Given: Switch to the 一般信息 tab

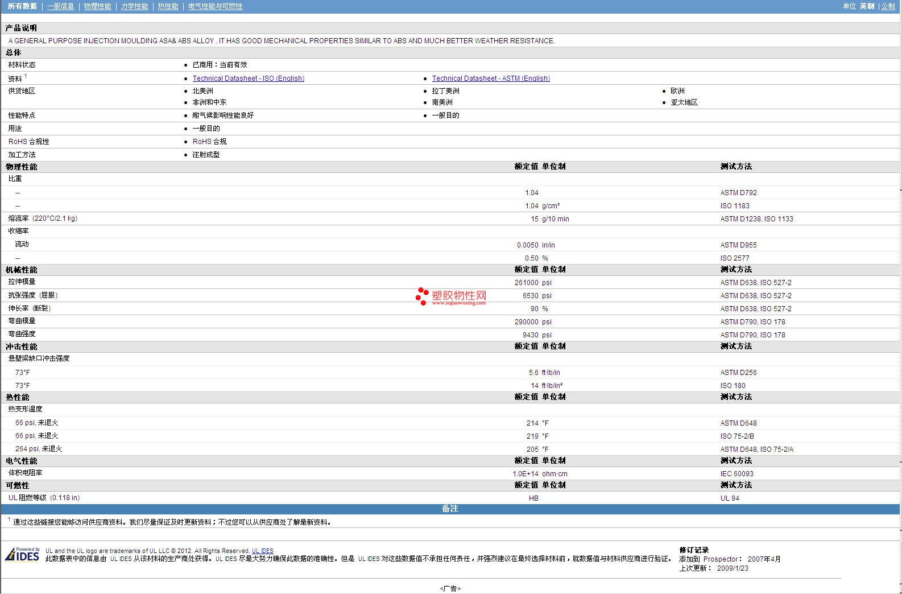Looking at the screenshot, I should [60, 6].
